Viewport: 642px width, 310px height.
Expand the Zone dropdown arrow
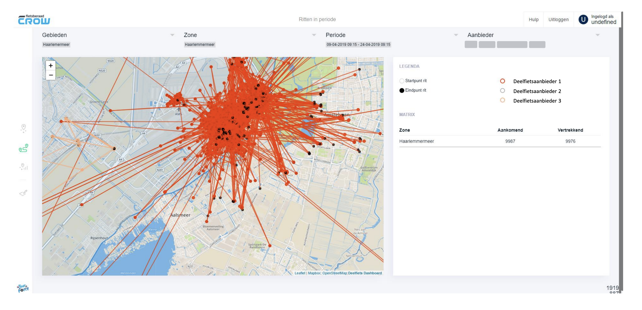pos(314,35)
